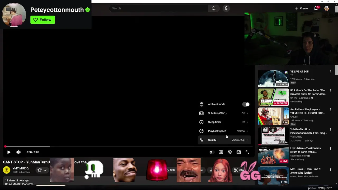
Task: Open the subscription notification bell dropdown
Action: tap(42, 170)
